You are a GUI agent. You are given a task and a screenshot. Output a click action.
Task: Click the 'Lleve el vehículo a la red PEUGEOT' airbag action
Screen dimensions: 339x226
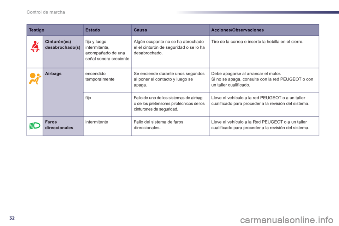(260, 101)
